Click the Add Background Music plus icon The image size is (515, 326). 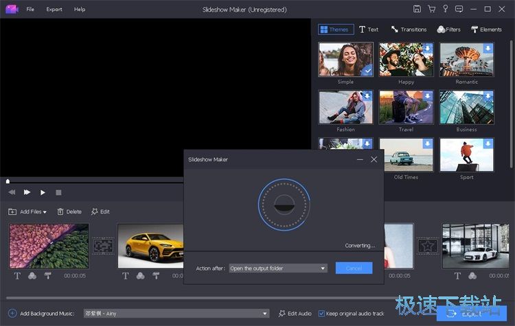coord(12,313)
